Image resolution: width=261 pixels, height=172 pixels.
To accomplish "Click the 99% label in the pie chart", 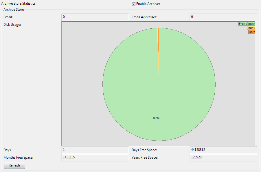I will pos(156,118).
